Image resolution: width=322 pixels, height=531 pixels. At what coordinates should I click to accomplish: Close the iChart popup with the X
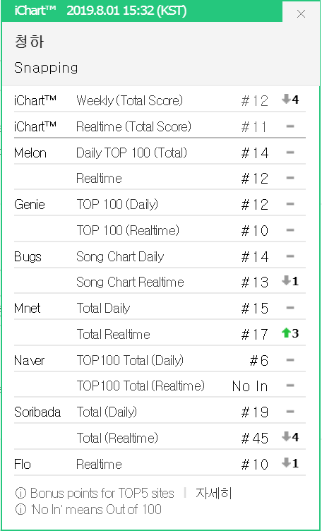pos(301,14)
